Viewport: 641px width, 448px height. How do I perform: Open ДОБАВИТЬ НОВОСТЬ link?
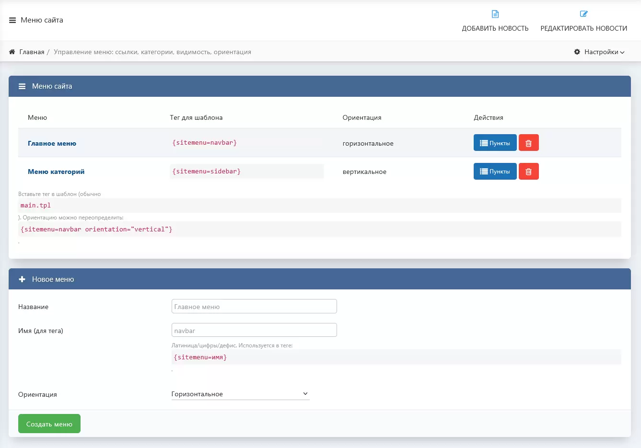pyautogui.click(x=495, y=28)
